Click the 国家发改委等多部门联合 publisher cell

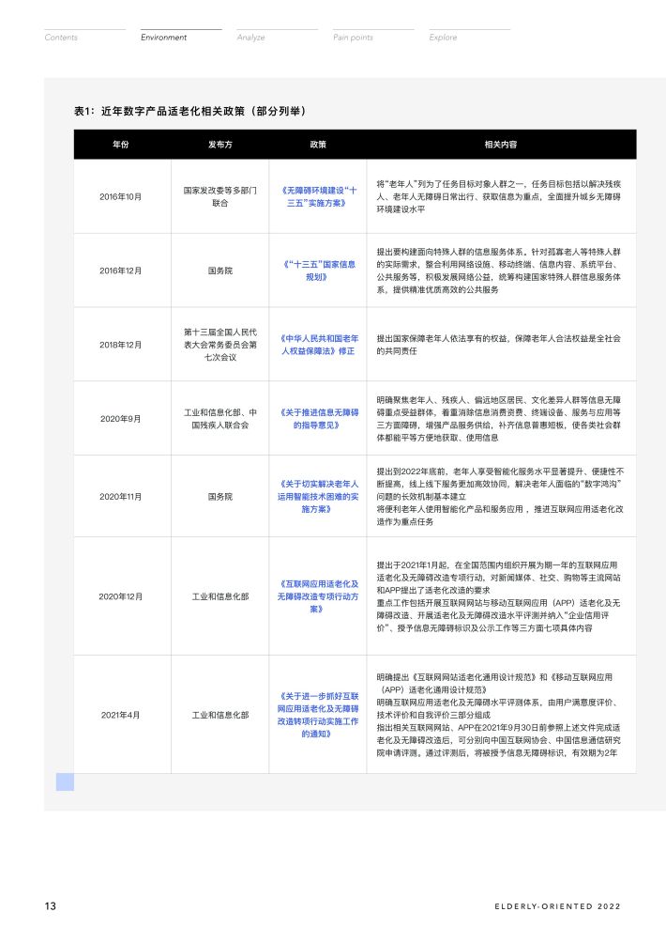tap(219, 196)
